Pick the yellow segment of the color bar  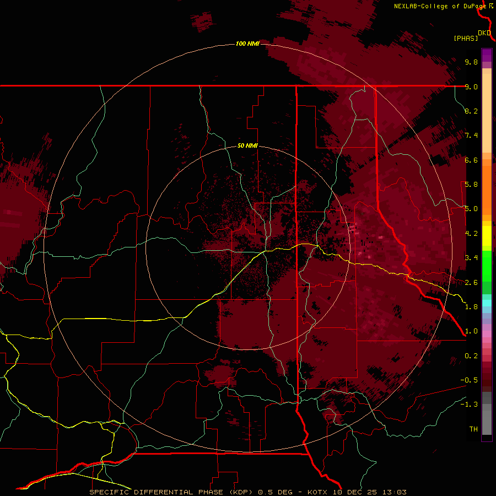pyautogui.click(x=487, y=236)
